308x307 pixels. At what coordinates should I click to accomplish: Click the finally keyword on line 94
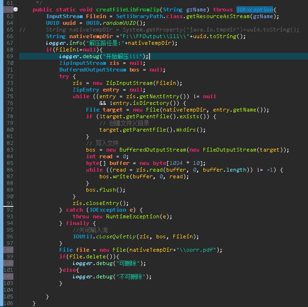[77, 223]
